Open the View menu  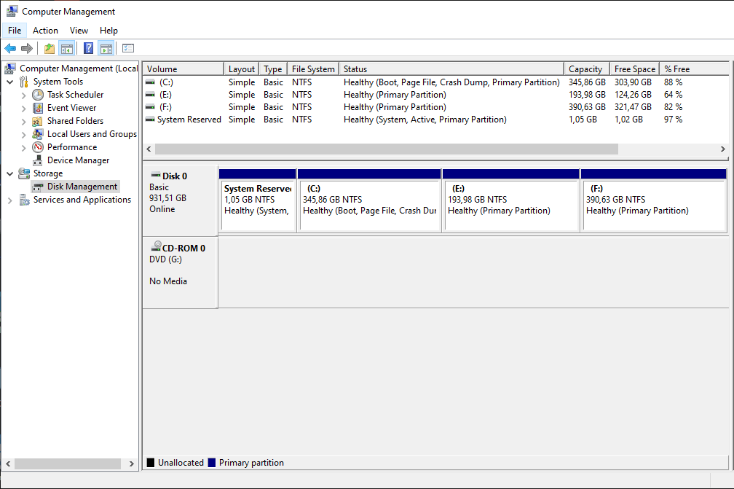tap(79, 31)
